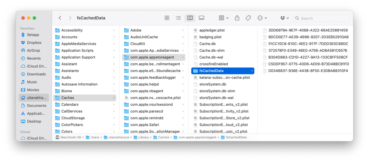369x162 pixels.
Task: Select the appledger.plist file
Action: (223, 30)
